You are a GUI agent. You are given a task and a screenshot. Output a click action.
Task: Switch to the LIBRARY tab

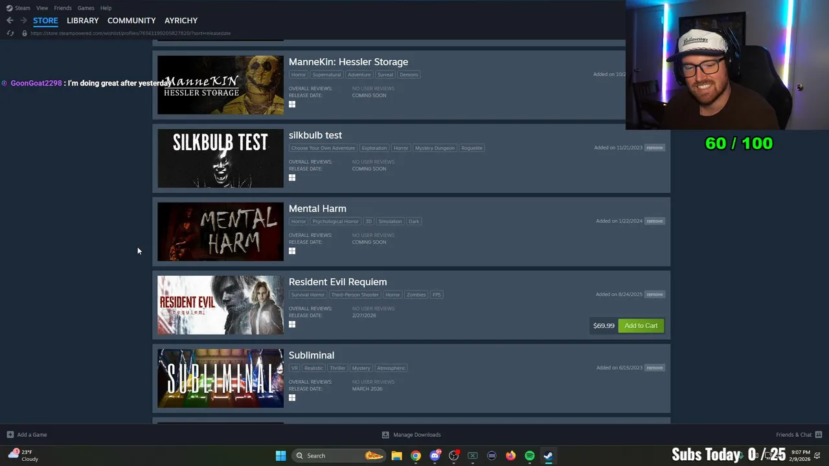click(83, 21)
